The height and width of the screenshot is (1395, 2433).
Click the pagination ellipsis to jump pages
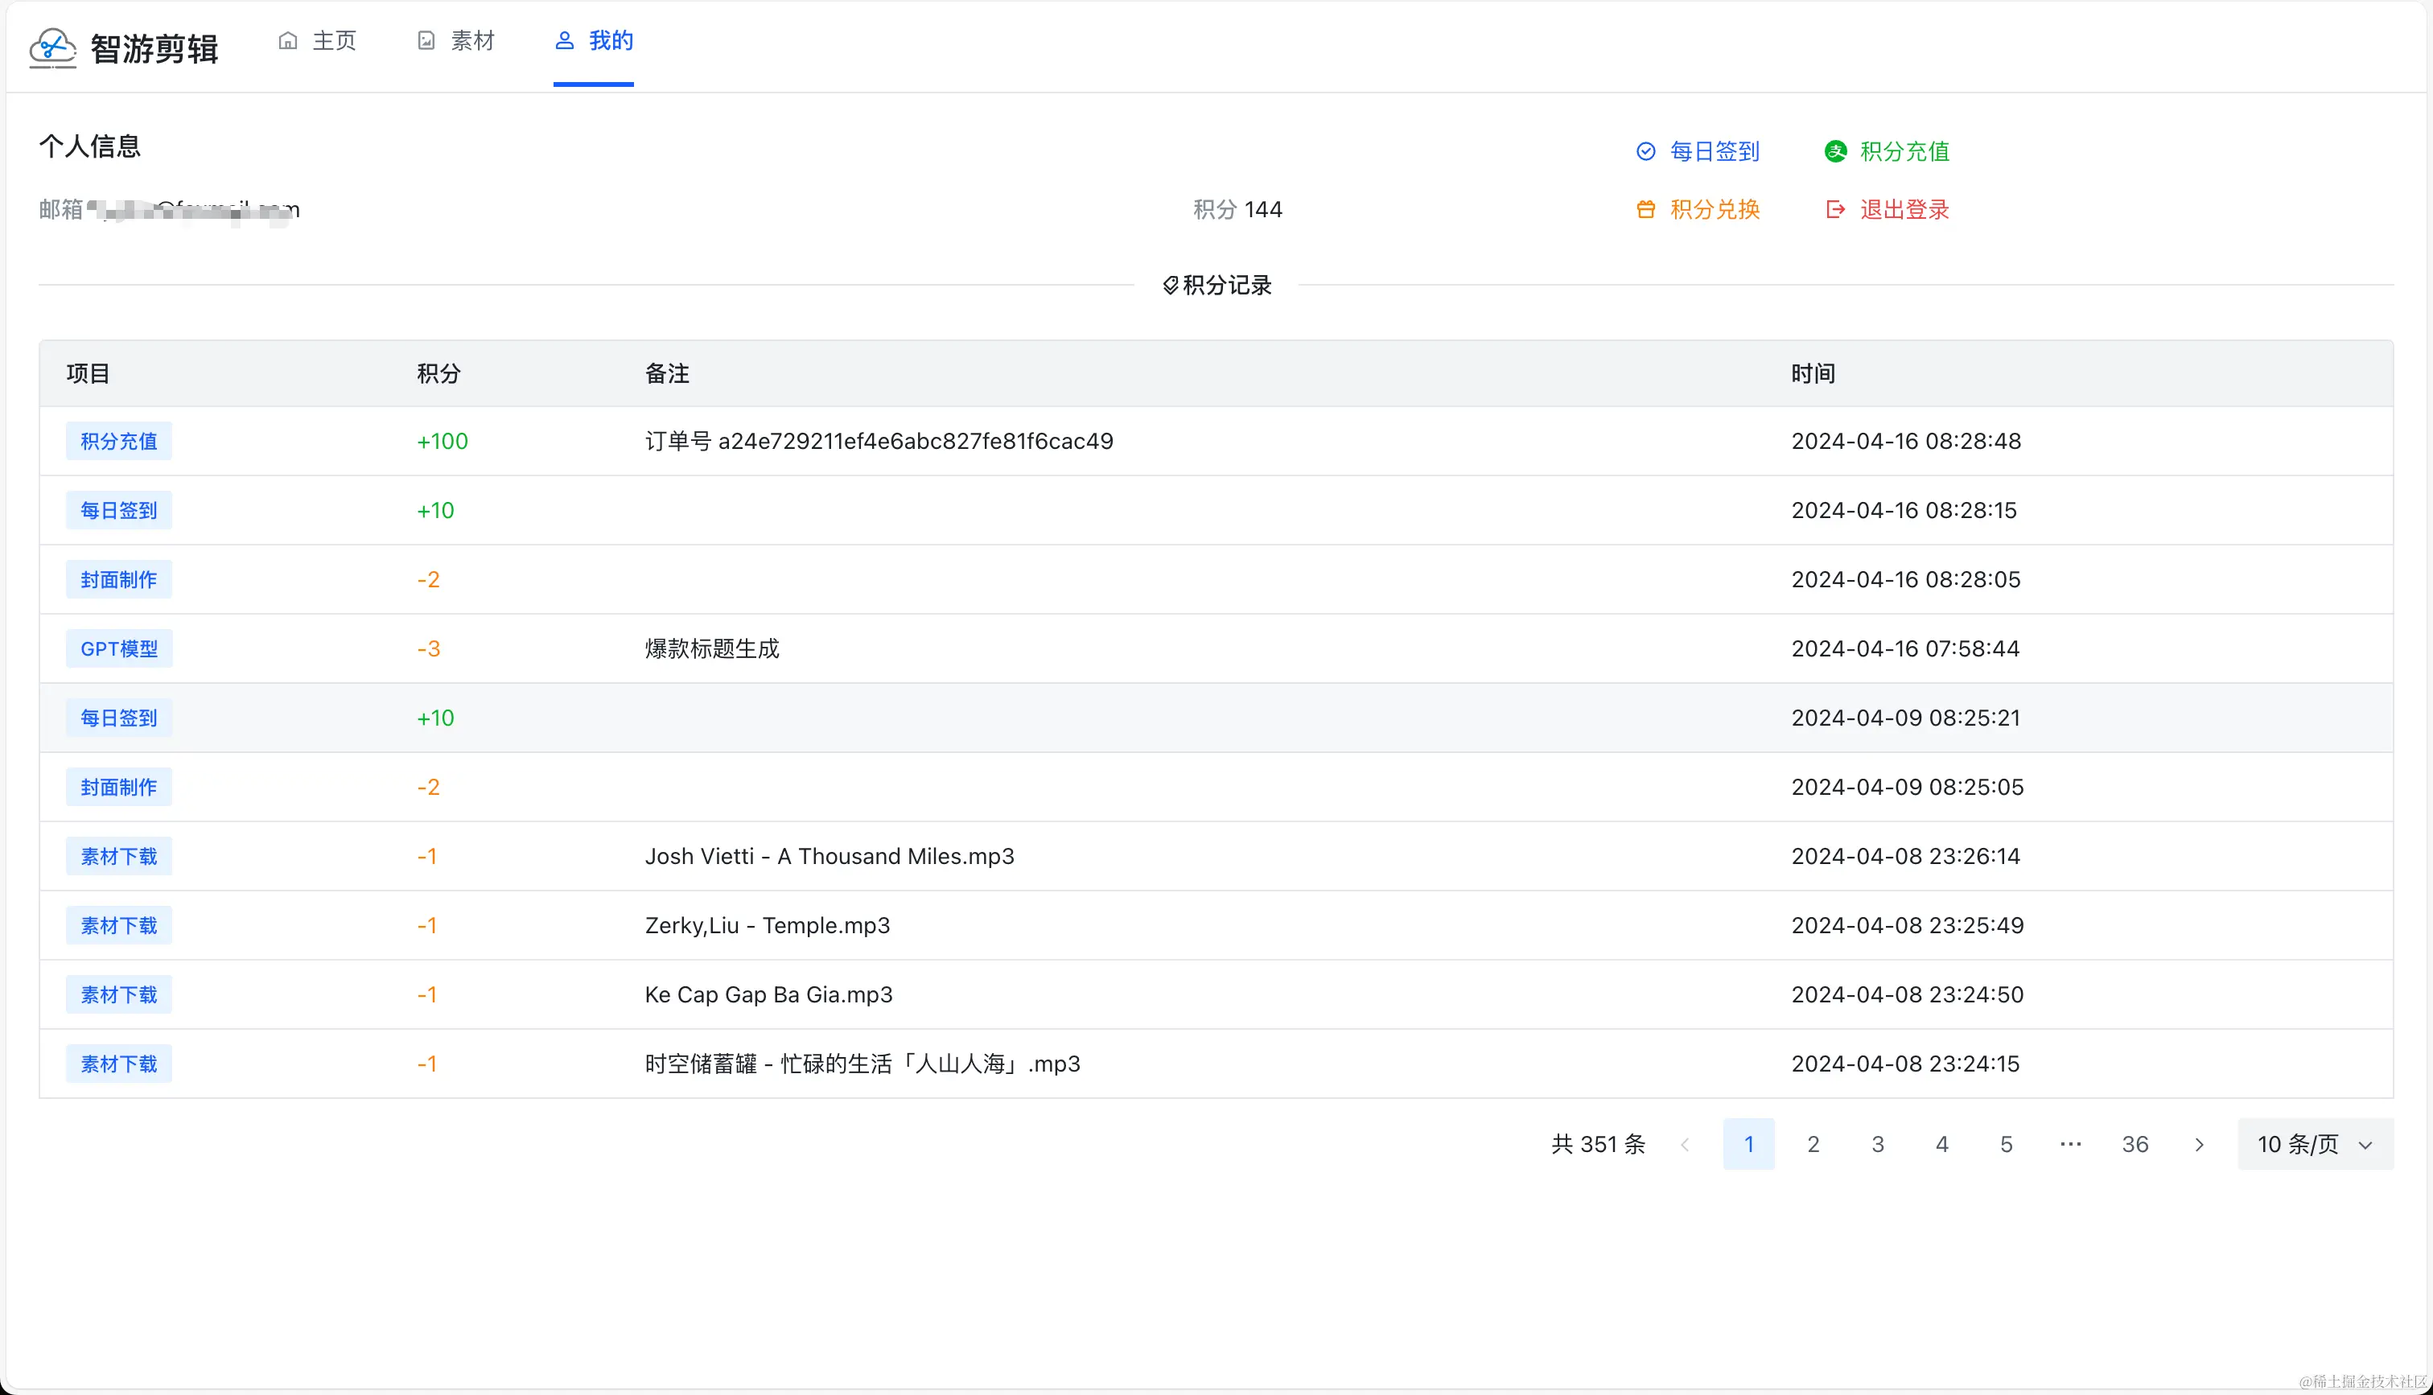pyautogui.click(x=2070, y=1144)
